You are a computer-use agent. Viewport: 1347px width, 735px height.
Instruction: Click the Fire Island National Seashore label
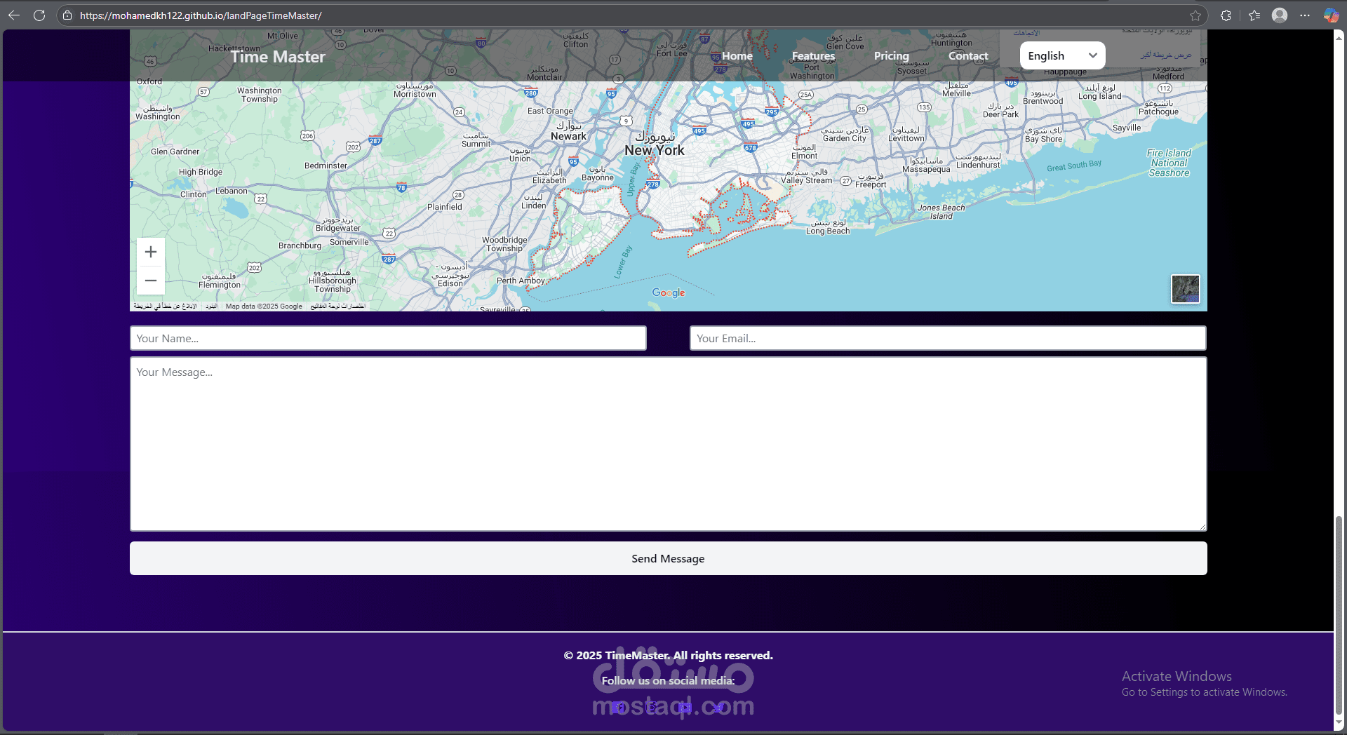(x=1169, y=163)
